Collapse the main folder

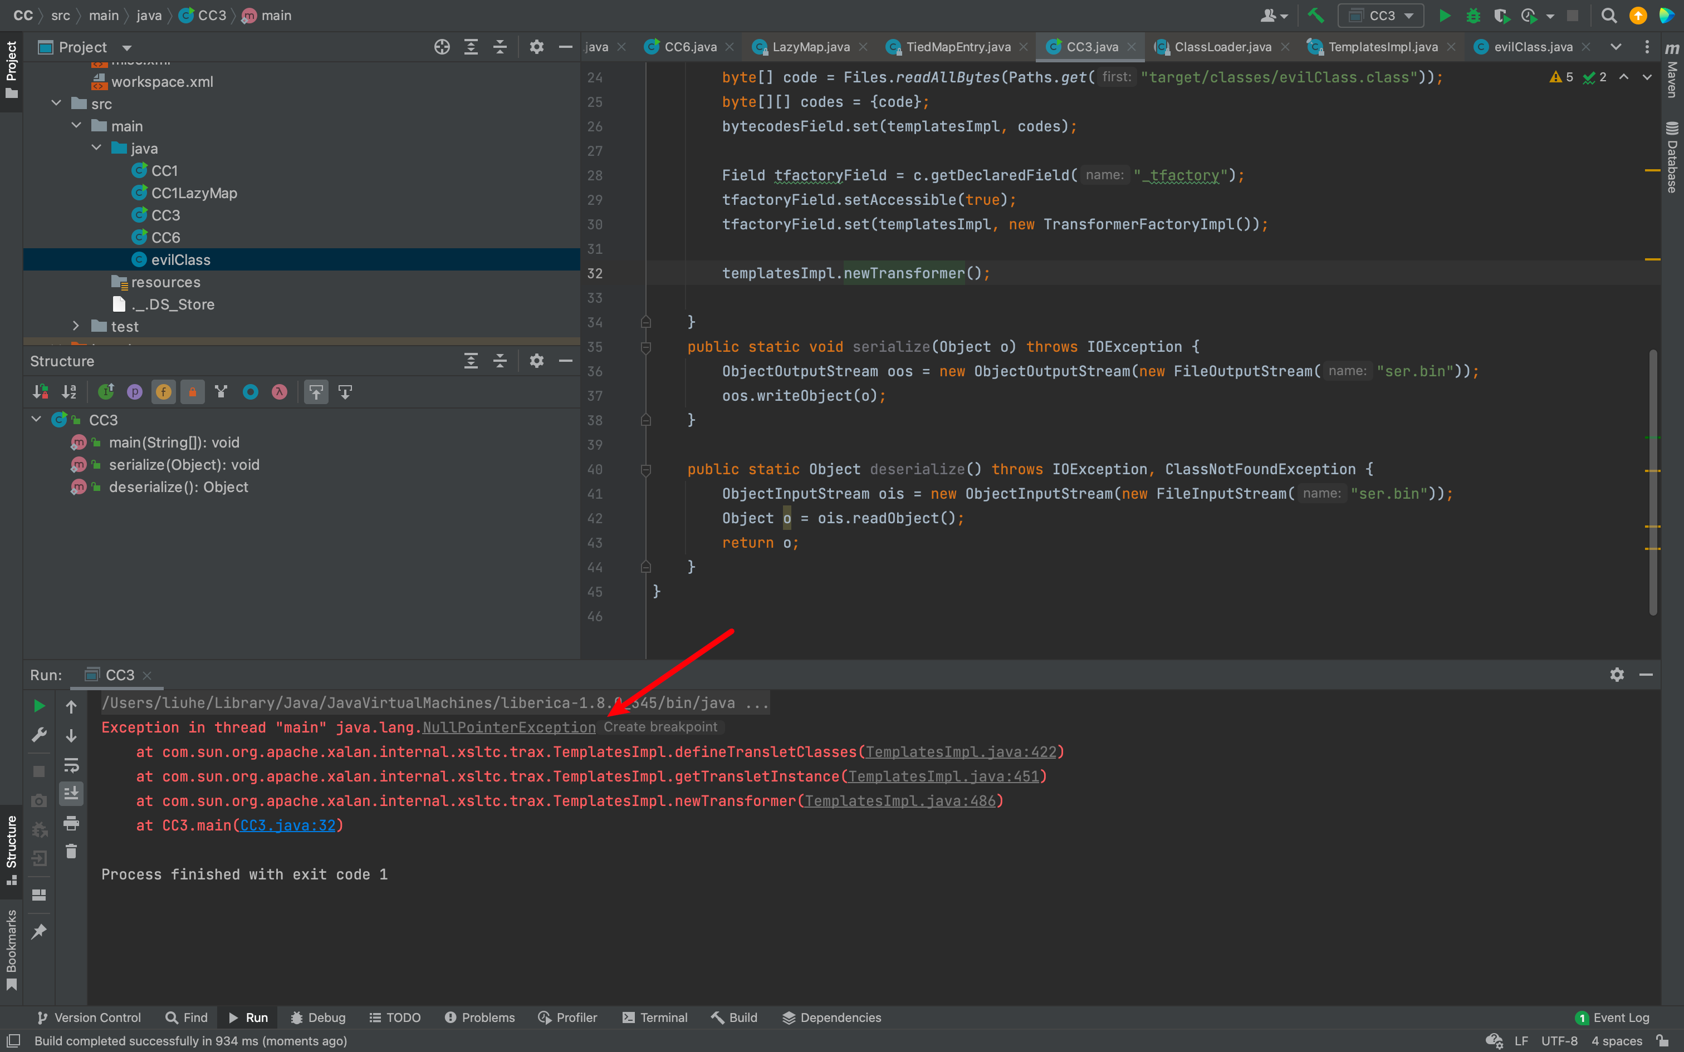76,126
